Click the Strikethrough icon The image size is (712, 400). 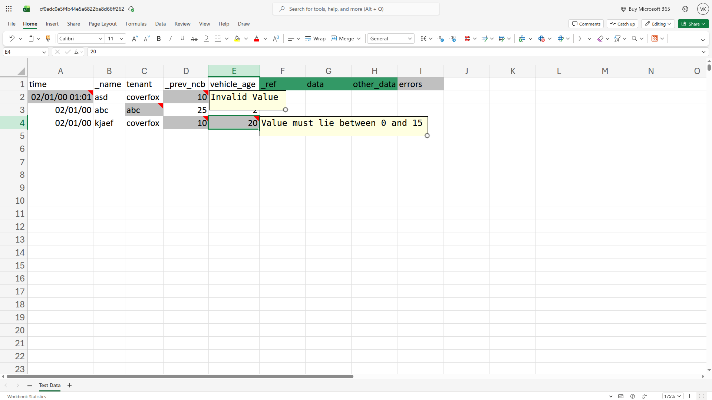click(x=194, y=39)
